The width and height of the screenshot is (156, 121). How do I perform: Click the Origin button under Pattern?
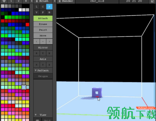tap(43, 76)
